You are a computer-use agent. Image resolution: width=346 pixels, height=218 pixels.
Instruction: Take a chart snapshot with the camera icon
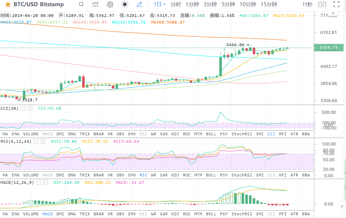(322, 4)
